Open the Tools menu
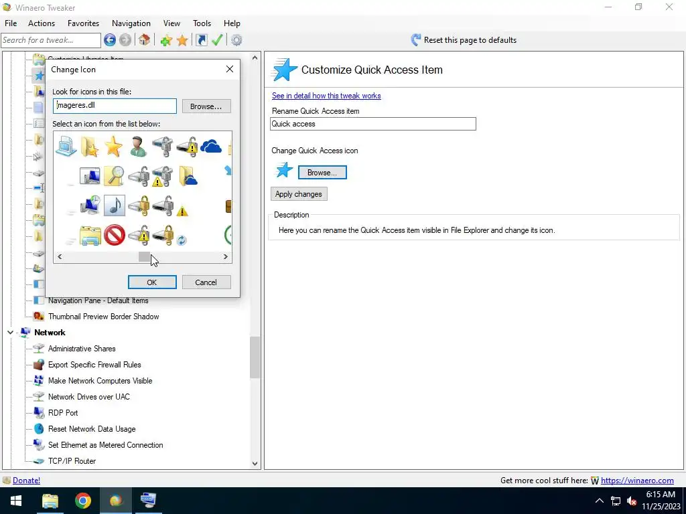The width and height of the screenshot is (686, 514). click(x=202, y=23)
